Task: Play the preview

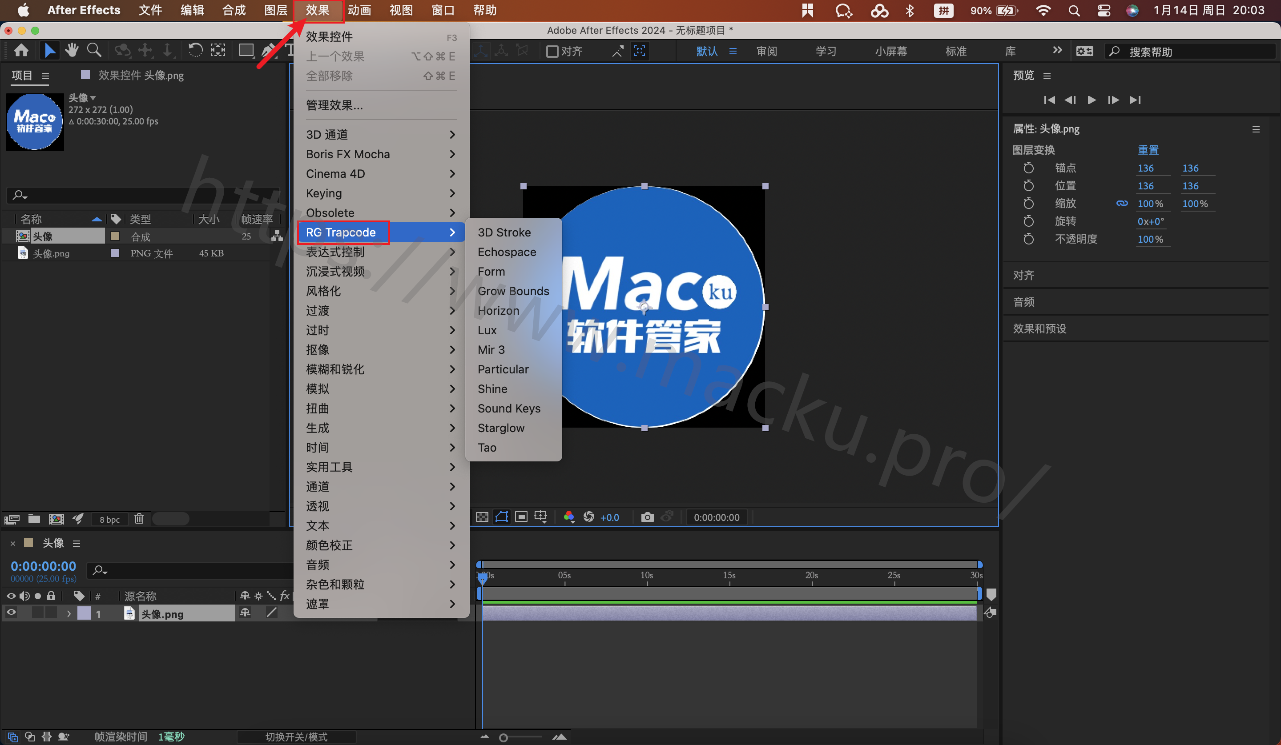Action: [1091, 100]
